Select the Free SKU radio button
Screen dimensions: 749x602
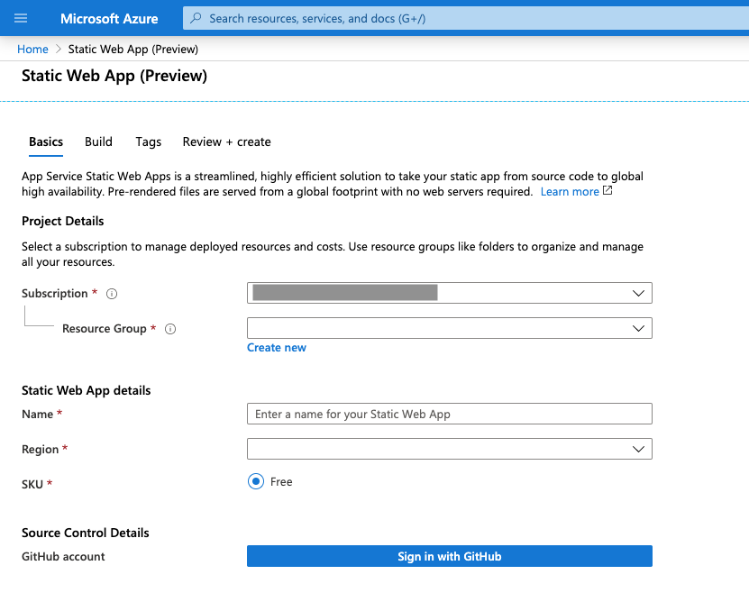tap(256, 481)
